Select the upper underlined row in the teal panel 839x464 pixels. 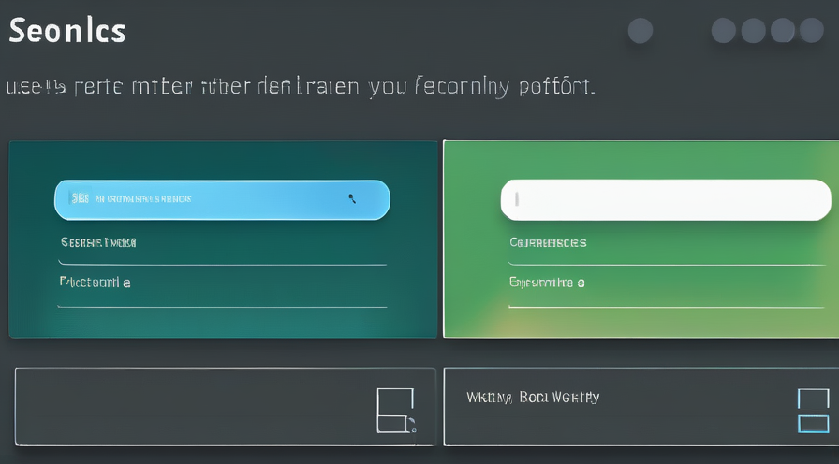coord(222,248)
